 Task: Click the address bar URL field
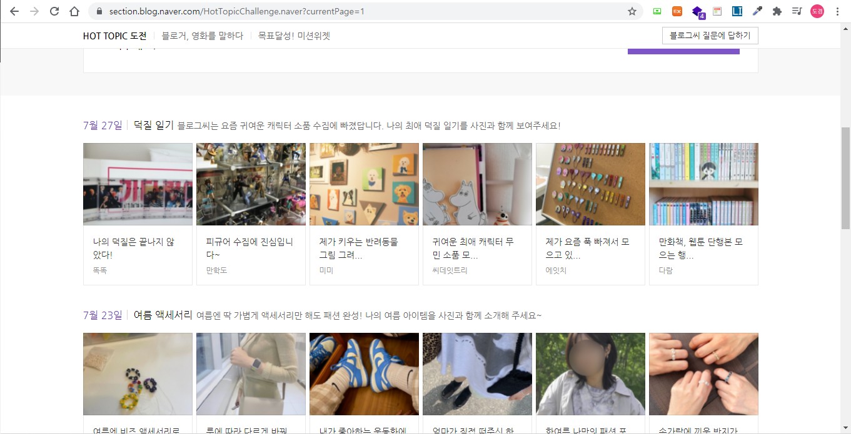tap(366, 11)
